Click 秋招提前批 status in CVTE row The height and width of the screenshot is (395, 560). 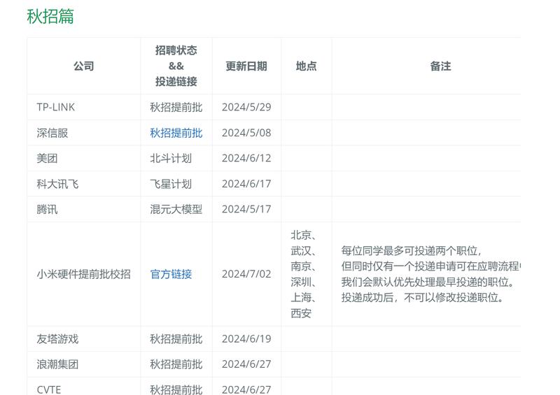click(x=176, y=389)
